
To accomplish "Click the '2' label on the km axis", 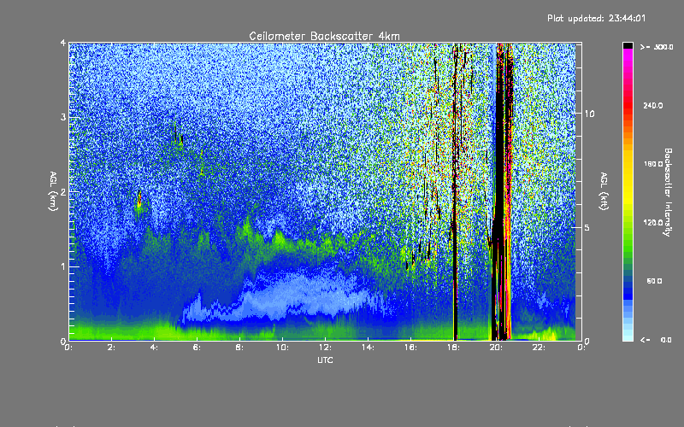I will pos(63,192).
